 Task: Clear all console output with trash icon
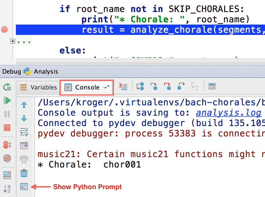pyautogui.click(x=24, y=173)
